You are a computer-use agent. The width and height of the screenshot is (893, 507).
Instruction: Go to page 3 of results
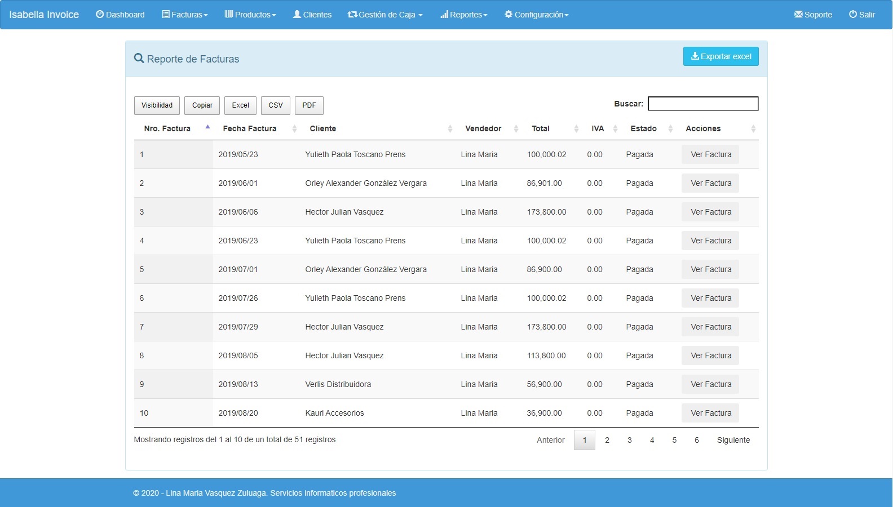[629, 440]
